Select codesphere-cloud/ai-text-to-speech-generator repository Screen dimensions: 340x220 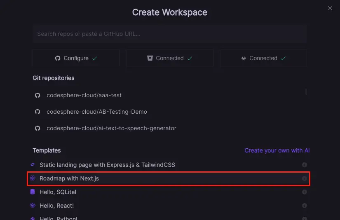(x=111, y=128)
